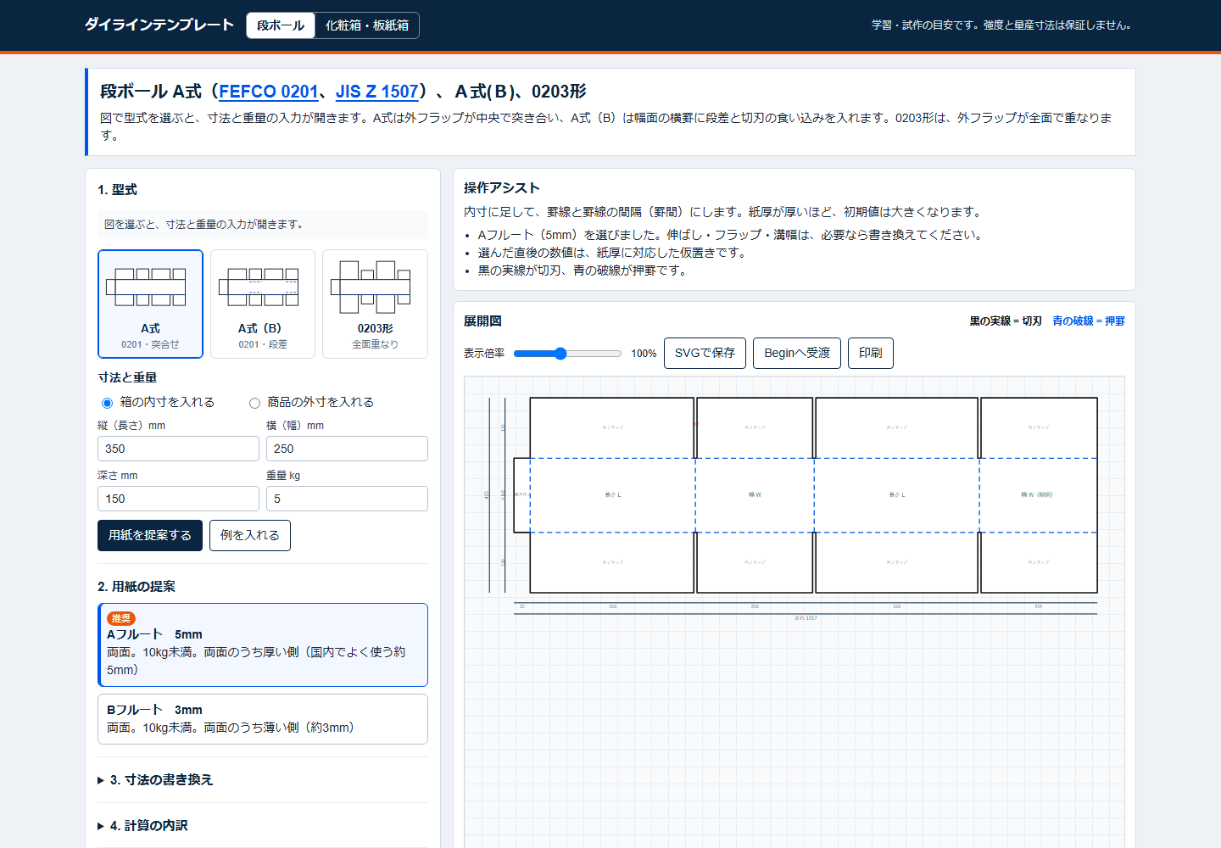Focus the 深さ mm input field
This screenshot has width=1221, height=848.
click(178, 499)
